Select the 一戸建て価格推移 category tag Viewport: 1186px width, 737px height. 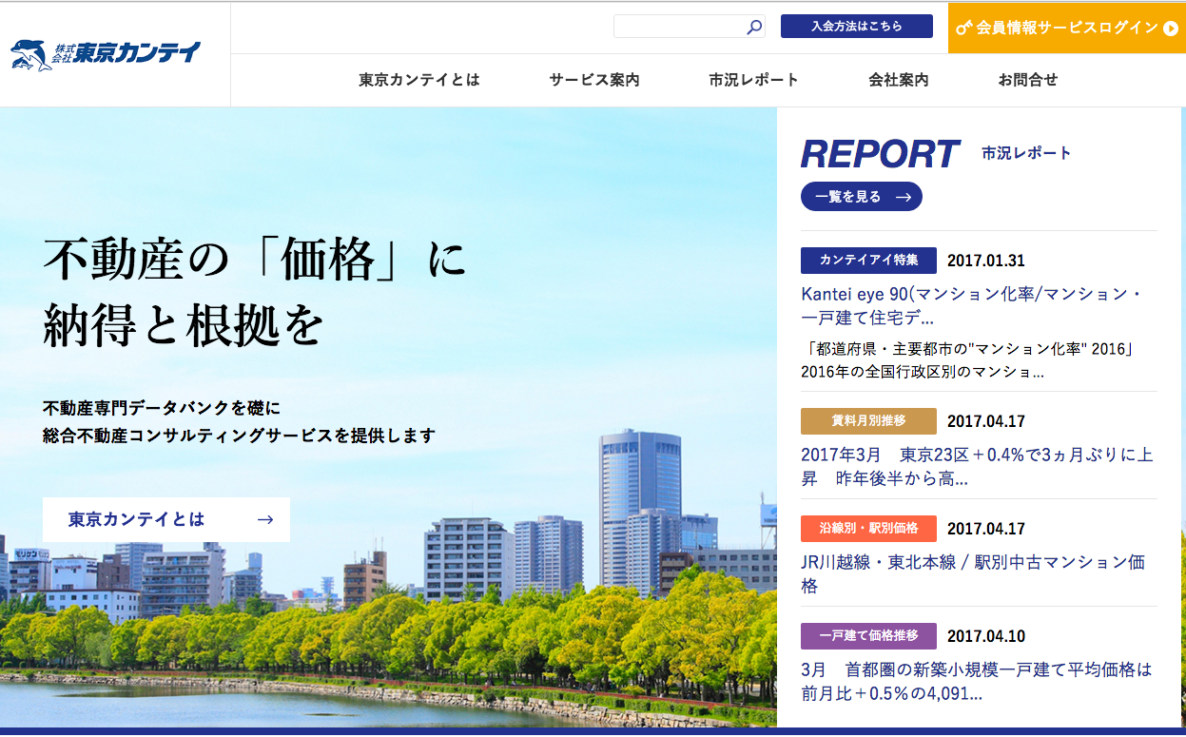(x=868, y=636)
